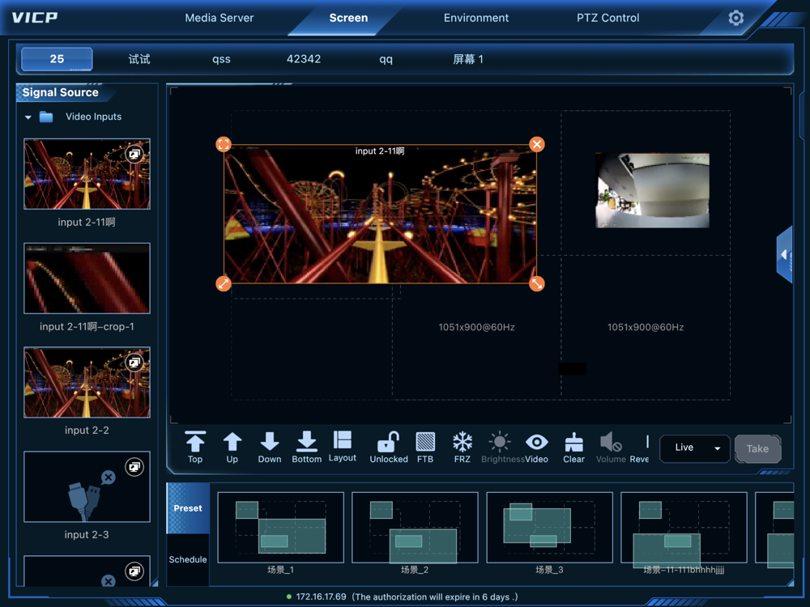Switch to the Media Server tab

tap(220, 18)
